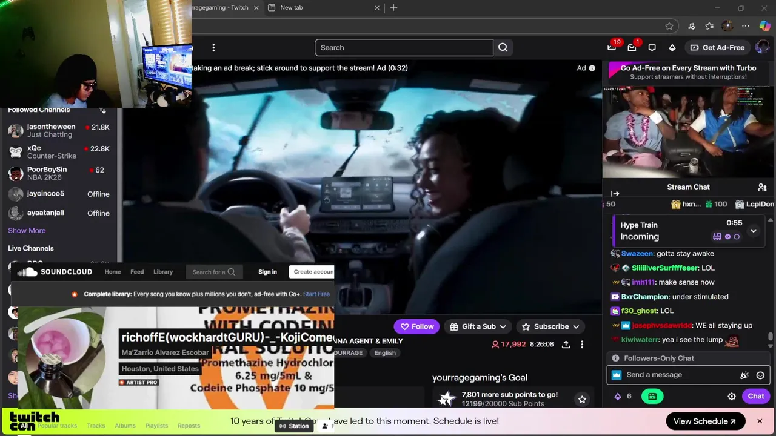Image resolution: width=776 pixels, height=436 pixels.
Task: Click the English language tag
Action: tap(385, 353)
